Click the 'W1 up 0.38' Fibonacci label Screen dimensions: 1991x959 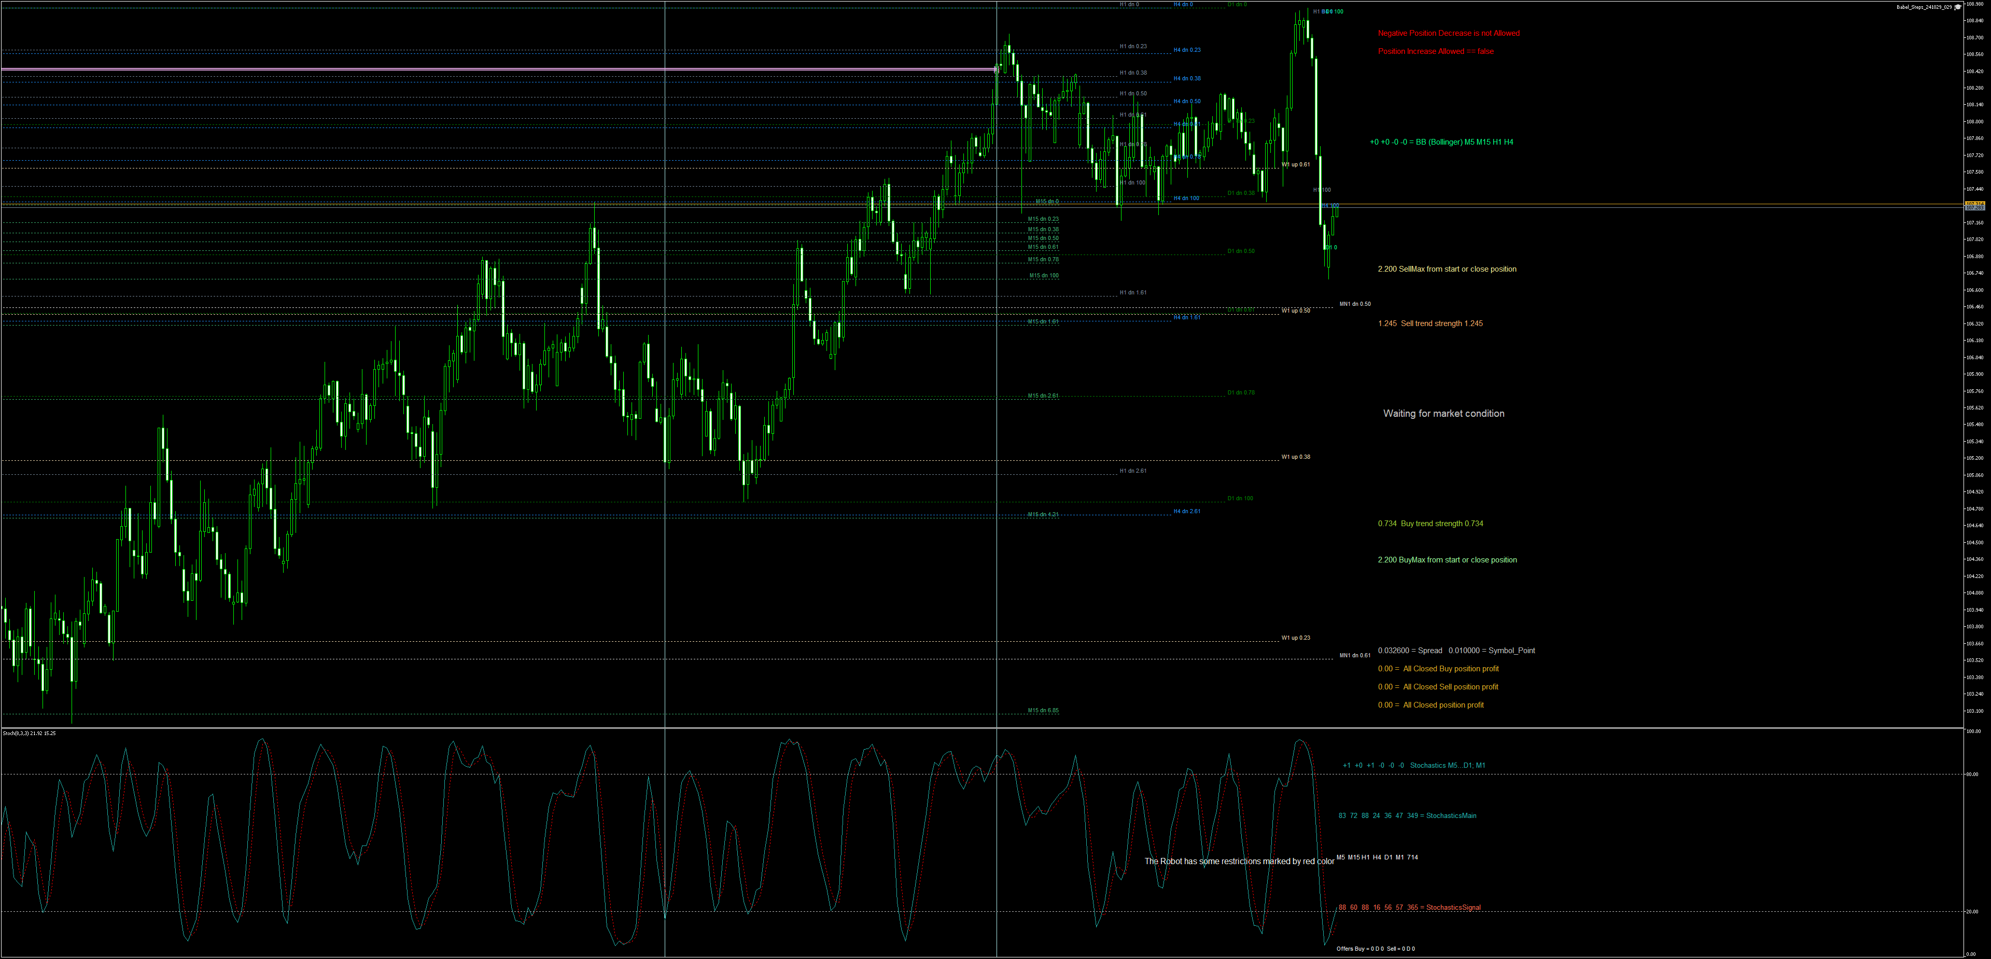point(1295,457)
